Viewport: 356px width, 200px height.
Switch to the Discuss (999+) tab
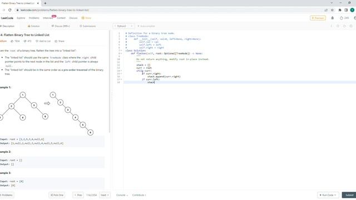pyautogui.click(x=61, y=26)
